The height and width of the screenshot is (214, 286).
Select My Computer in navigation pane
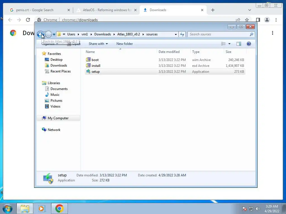coord(58,118)
